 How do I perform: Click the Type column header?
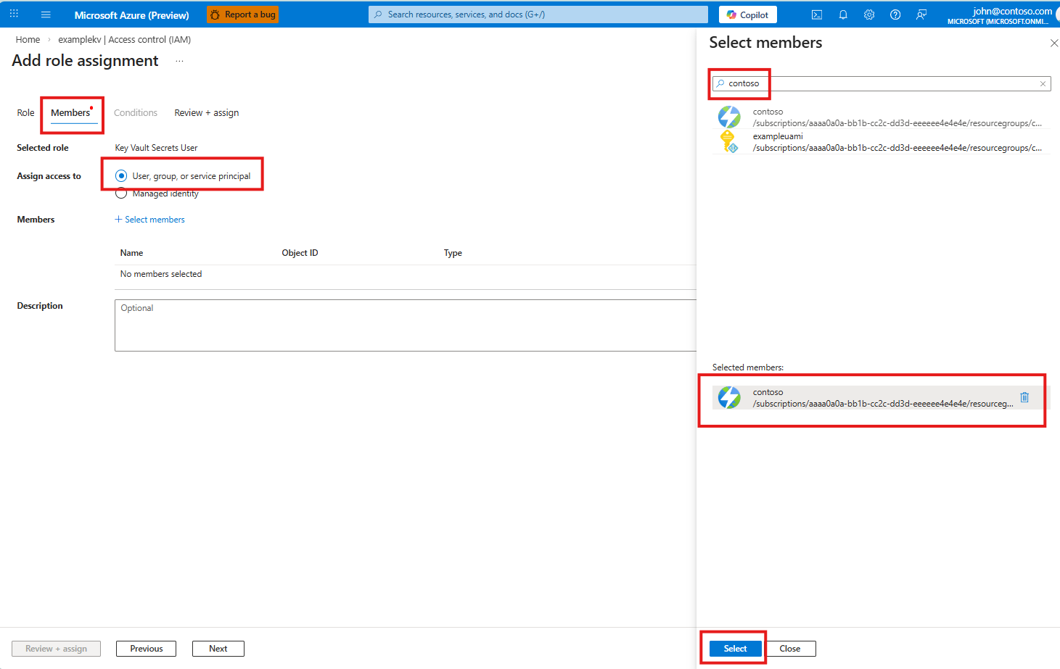tap(453, 253)
